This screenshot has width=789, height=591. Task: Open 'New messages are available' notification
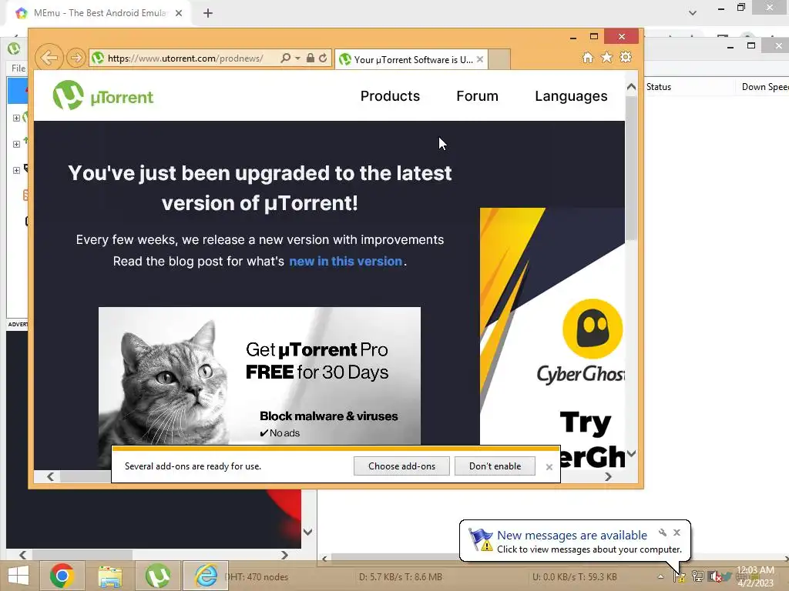(x=572, y=536)
